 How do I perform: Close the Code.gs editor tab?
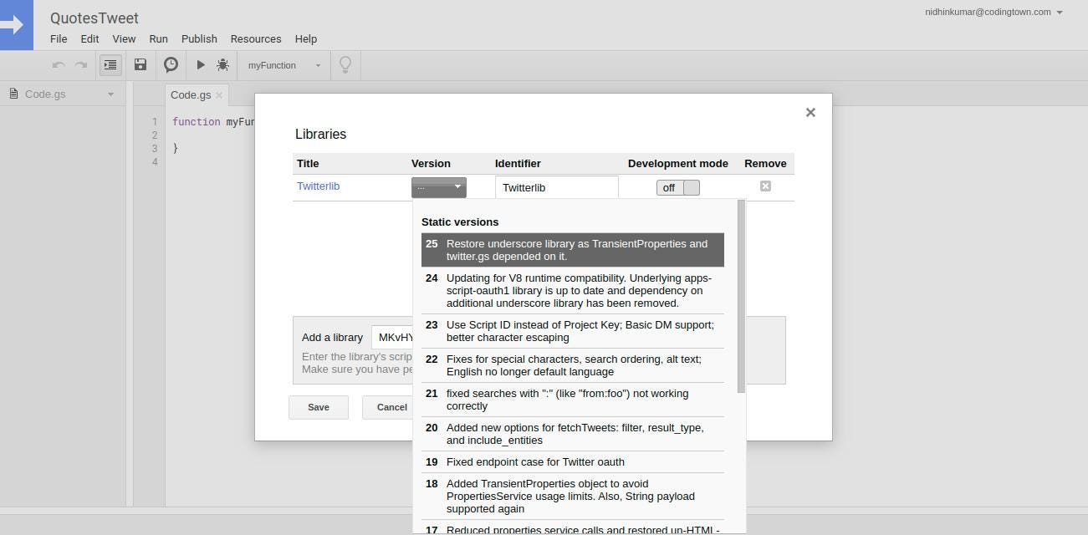coord(219,95)
